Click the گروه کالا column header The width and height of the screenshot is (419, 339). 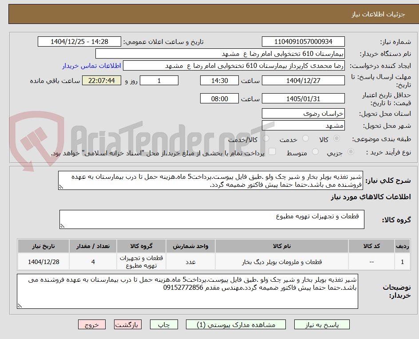(x=141, y=246)
